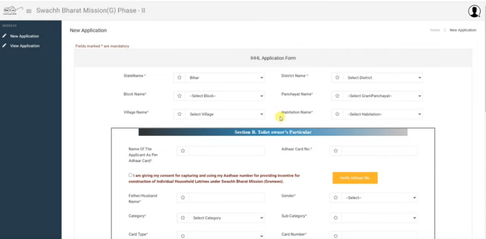486x239 pixels.
Task: Open the Select Block dropdown
Action: 225,96
